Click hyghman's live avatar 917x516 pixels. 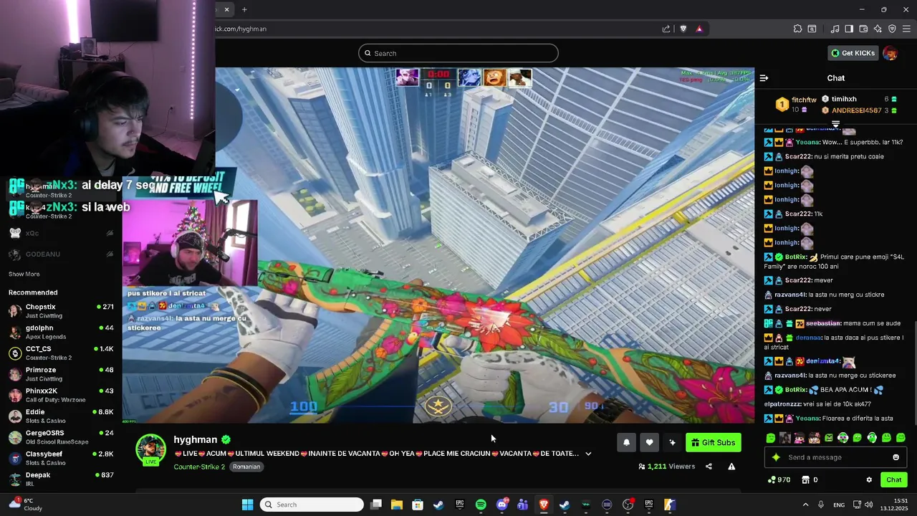(150, 449)
